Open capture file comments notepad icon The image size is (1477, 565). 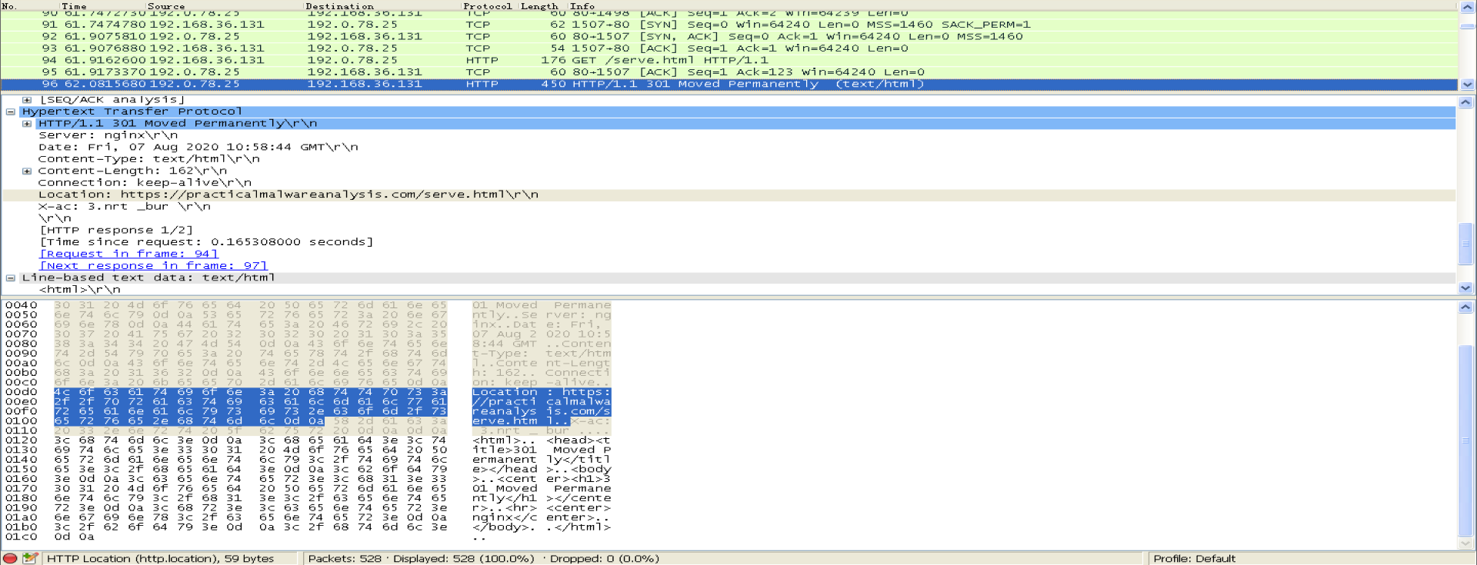(x=30, y=559)
